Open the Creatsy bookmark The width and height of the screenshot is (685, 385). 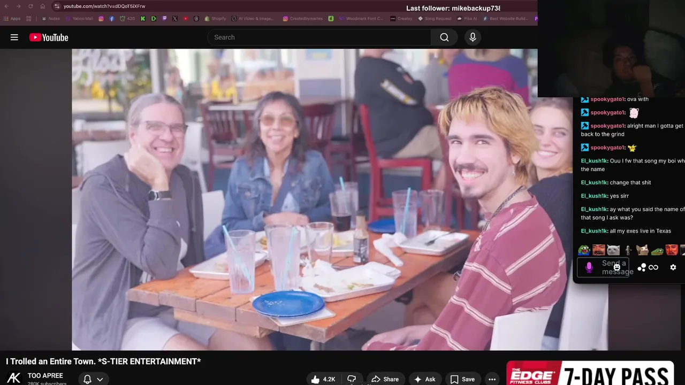pos(401,18)
